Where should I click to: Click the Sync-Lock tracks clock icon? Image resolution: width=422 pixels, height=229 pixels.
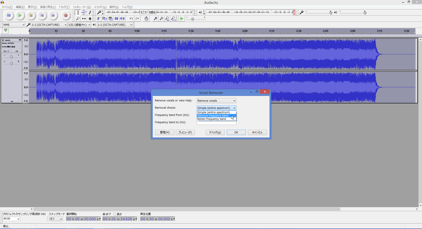(x=146, y=19)
